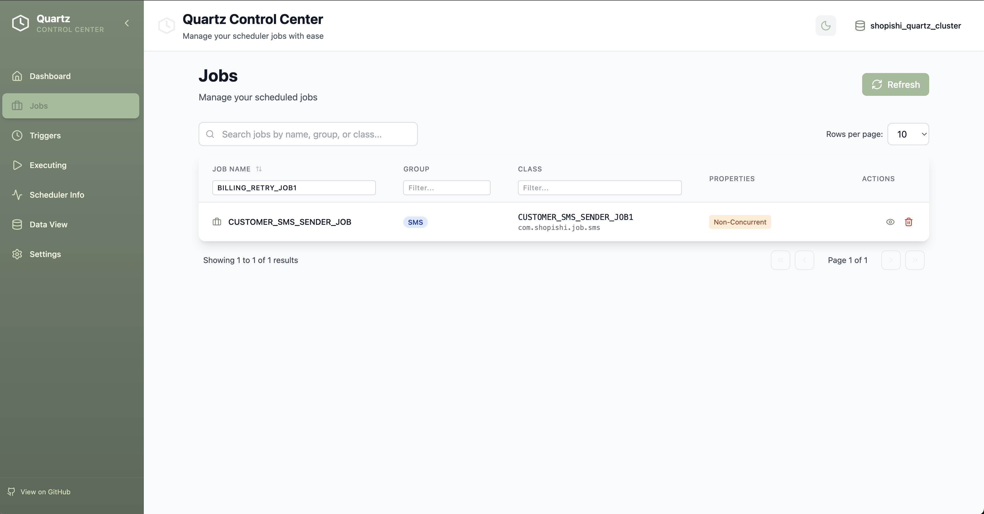The image size is (984, 514).
Task: Open the Executing jobs view
Action: point(48,165)
